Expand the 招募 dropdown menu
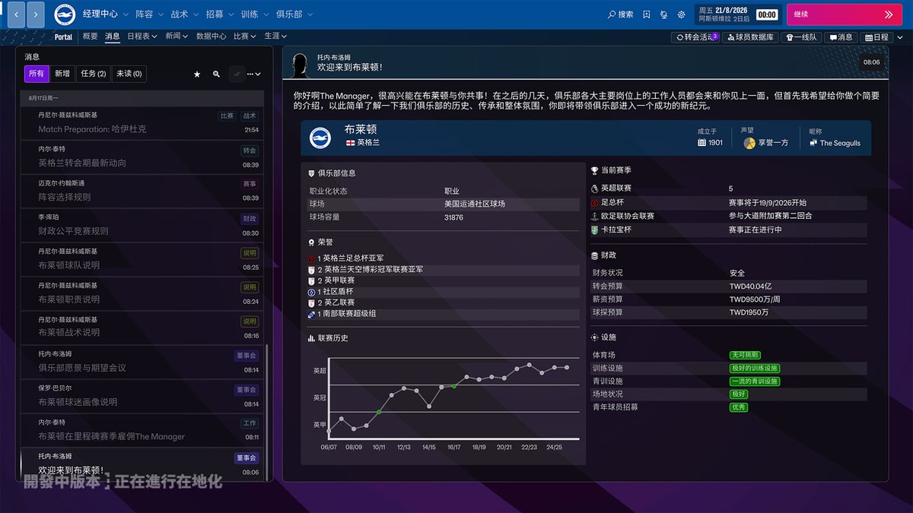 click(219, 14)
